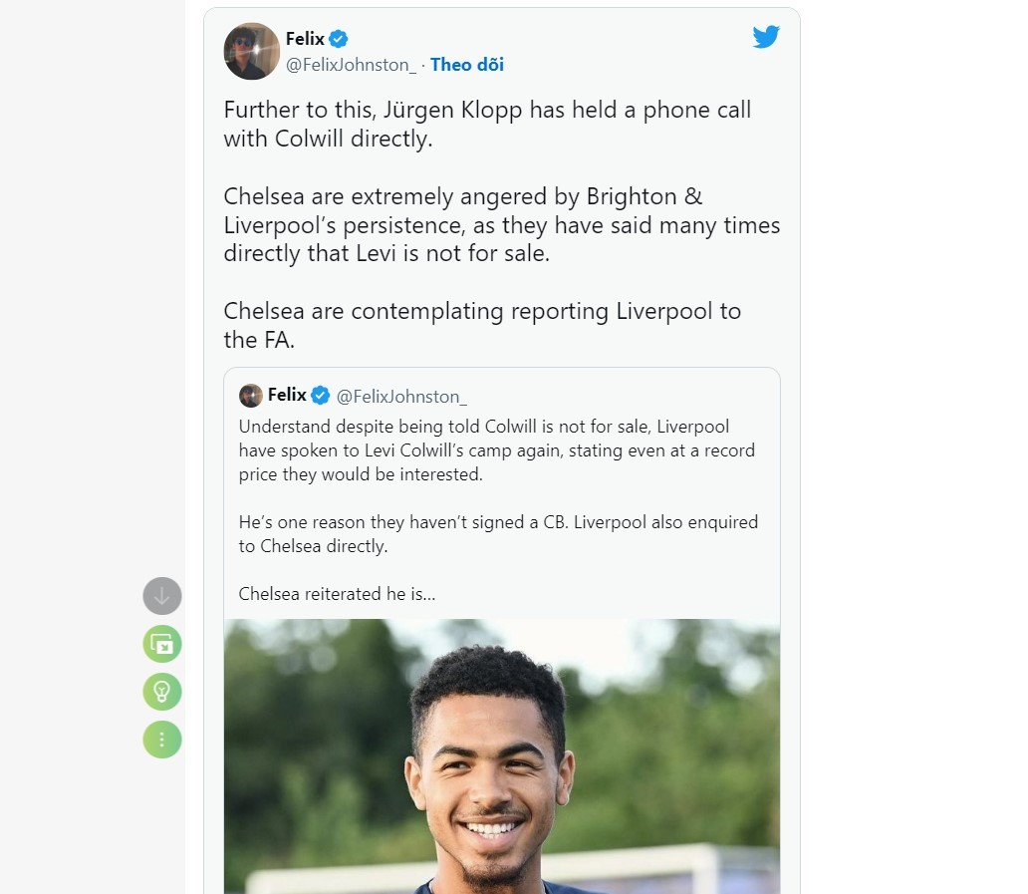1028x894 pixels.
Task: Expand the truncated 'Chelsea reiterated he is…' line
Action: [337, 594]
